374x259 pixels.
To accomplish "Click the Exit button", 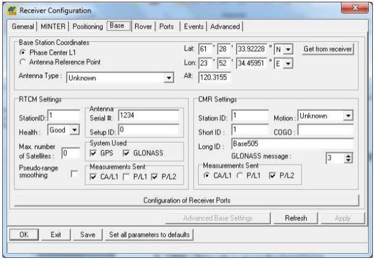I will pos(56,235).
